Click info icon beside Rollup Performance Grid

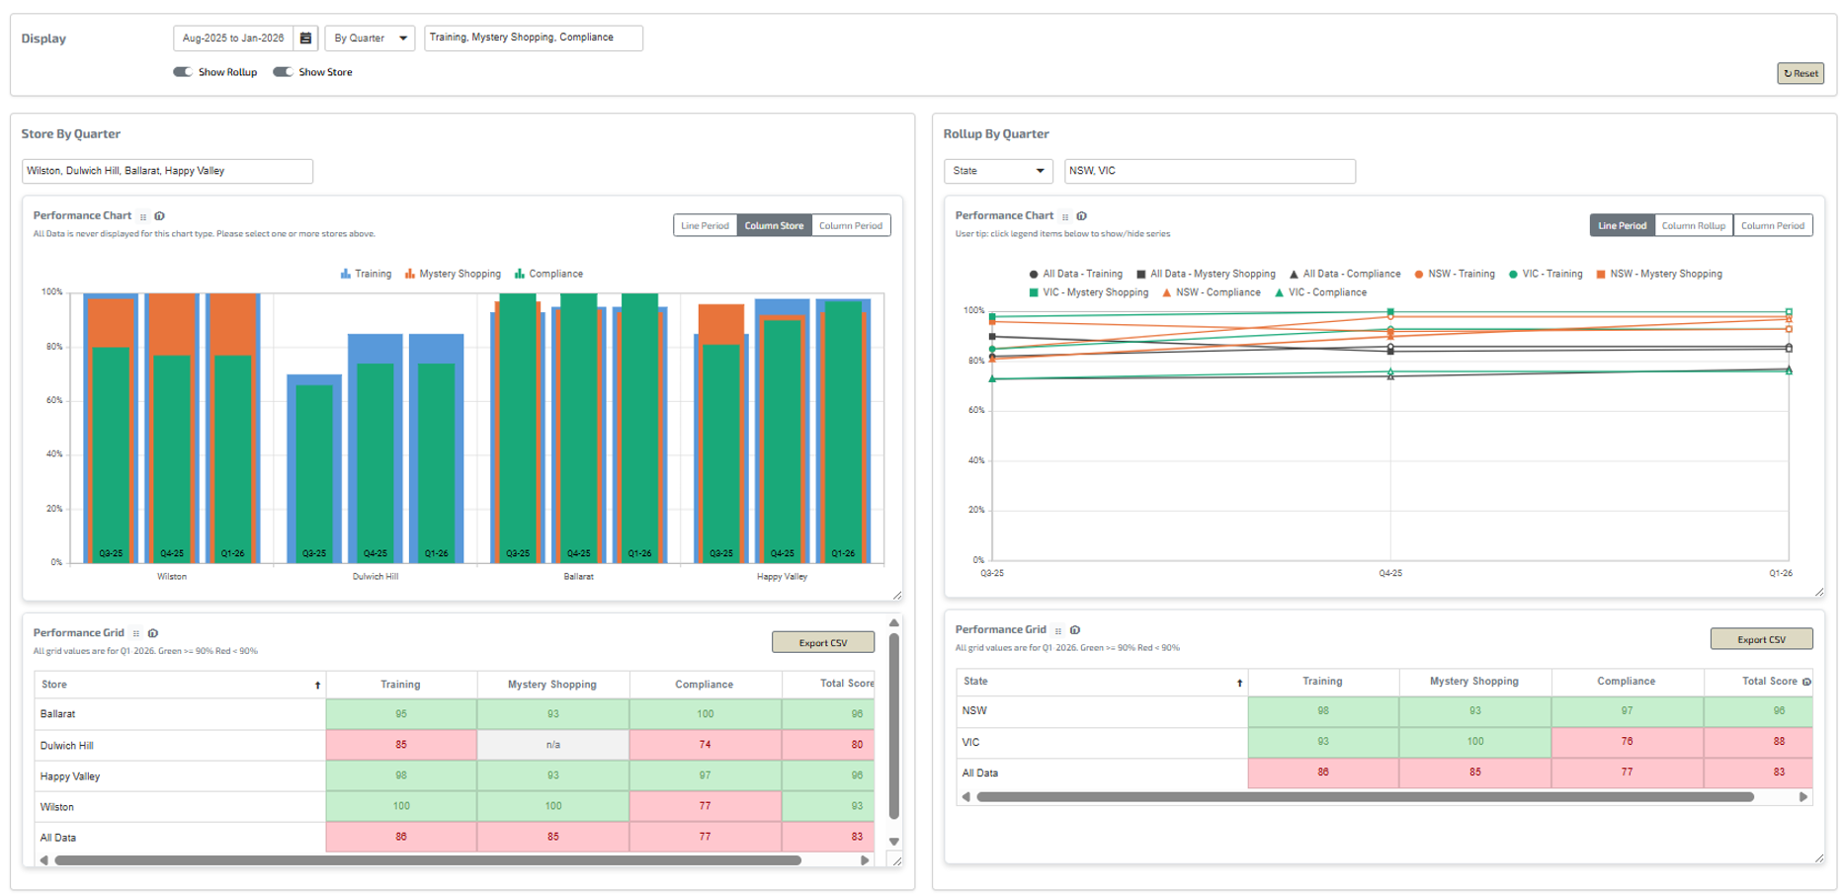[x=1075, y=630]
